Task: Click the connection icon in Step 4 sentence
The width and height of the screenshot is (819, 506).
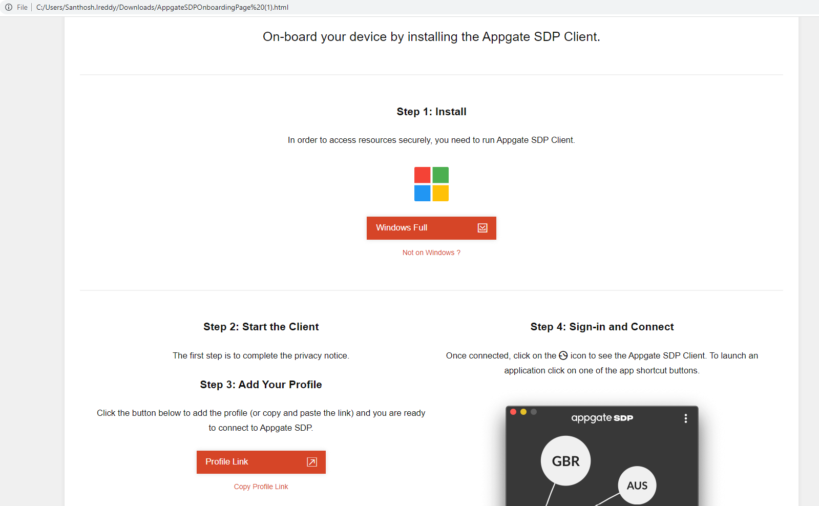Action: [x=562, y=355]
